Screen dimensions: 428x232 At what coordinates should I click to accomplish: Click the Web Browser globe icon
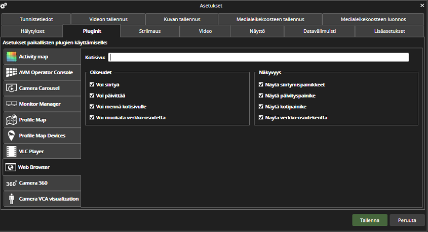pyautogui.click(x=11, y=167)
